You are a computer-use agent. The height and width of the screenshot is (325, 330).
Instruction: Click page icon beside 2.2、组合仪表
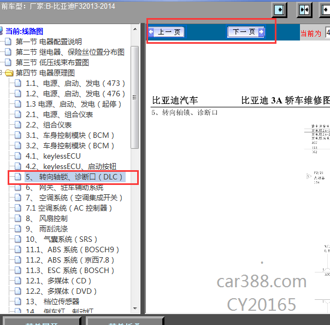[x=17, y=125]
